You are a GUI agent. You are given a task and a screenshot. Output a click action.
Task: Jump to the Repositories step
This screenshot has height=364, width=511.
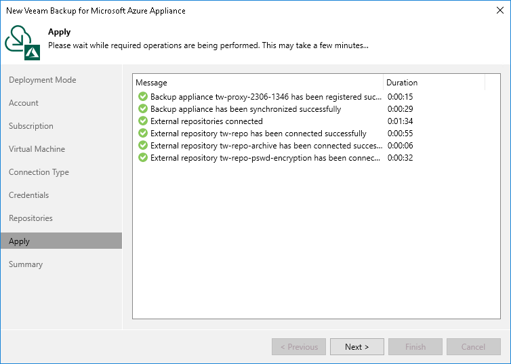[30, 218]
